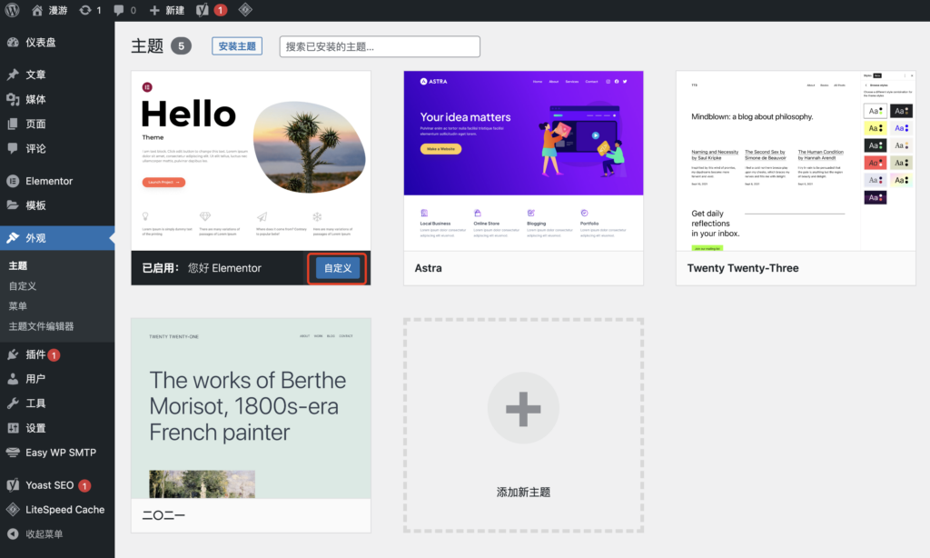Click the Twenty Twenty-Three theme name

click(743, 268)
